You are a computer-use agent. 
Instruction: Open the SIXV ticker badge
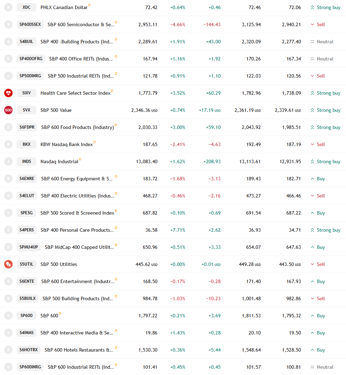[x=27, y=93]
